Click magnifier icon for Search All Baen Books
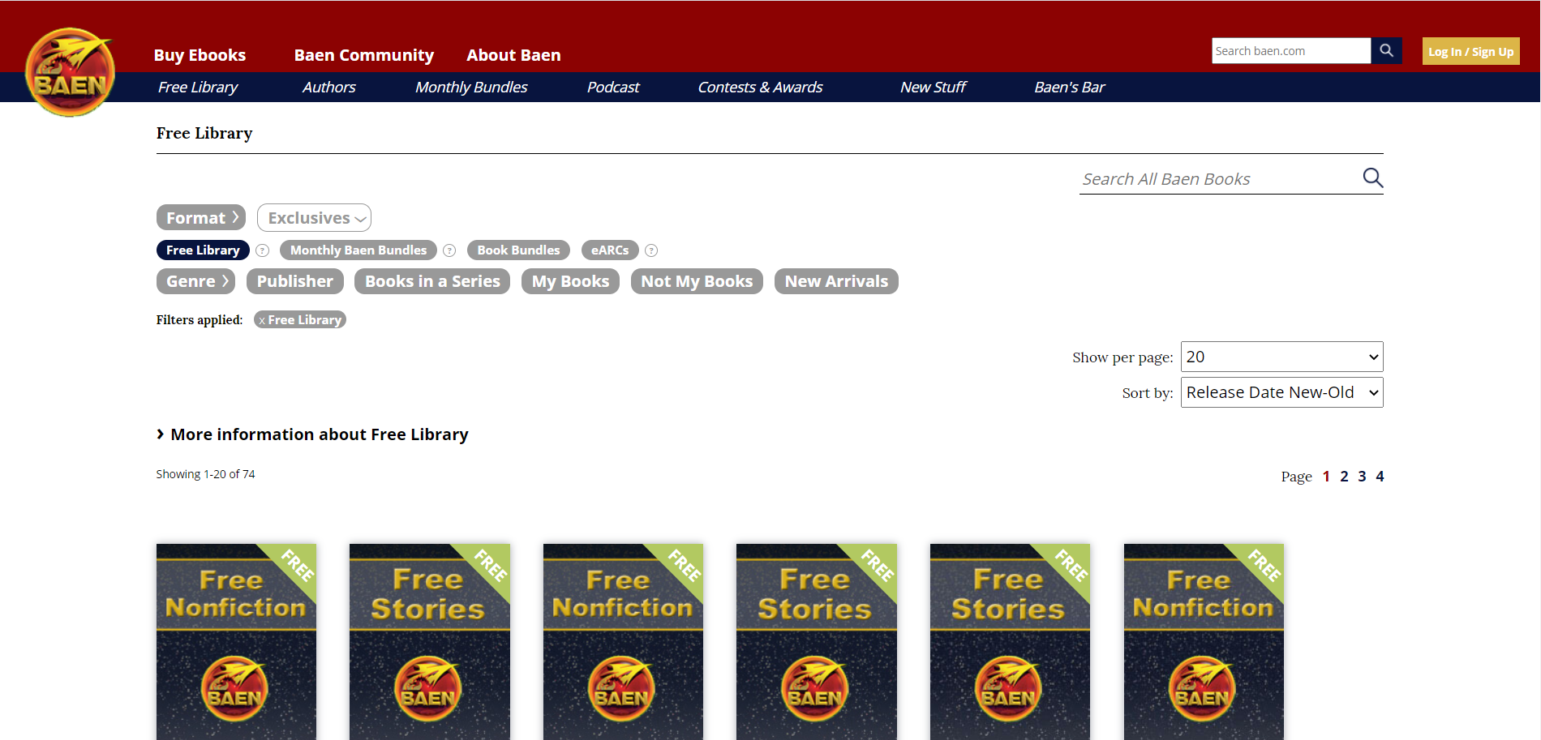This screenshot has width=1541, height=740. click(1372, 178)
